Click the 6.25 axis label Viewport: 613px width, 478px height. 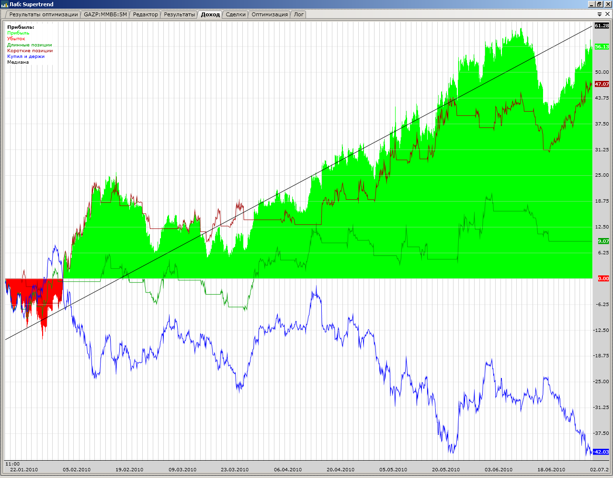click(603, 253)
